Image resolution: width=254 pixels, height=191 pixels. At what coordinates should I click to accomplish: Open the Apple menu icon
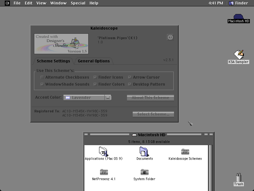7,3
